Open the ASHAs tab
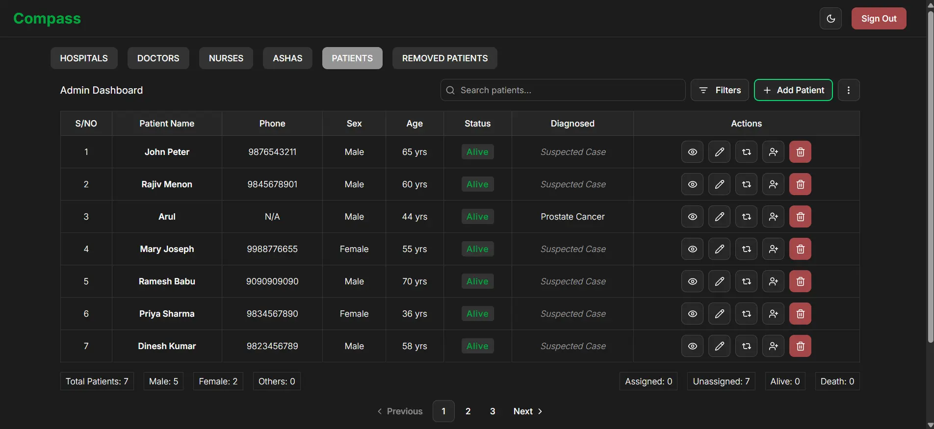 287,58
